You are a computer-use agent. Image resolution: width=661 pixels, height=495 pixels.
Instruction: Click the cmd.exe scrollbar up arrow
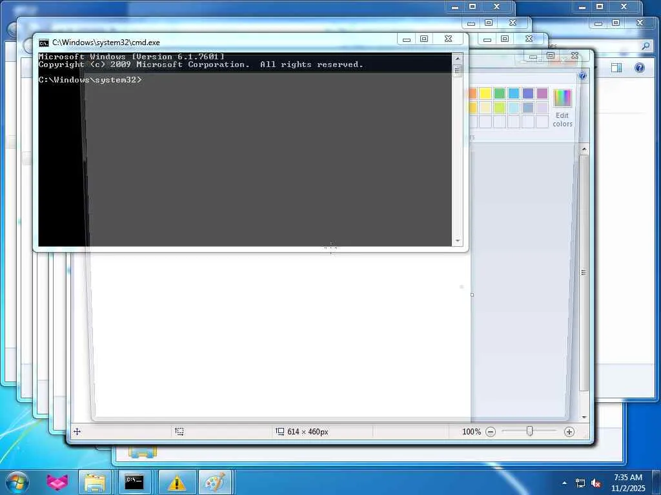coord(458,59)
